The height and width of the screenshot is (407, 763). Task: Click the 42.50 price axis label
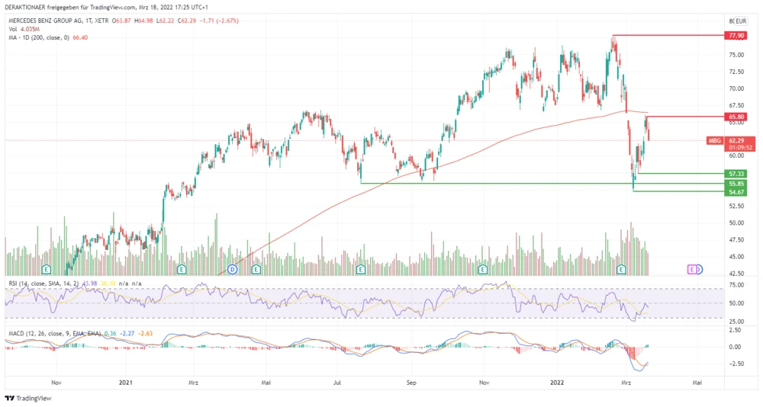click(x=736, y=274)
